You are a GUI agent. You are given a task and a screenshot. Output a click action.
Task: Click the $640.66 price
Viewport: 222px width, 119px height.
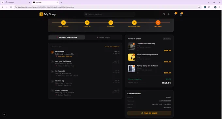(x=167, y=50)
